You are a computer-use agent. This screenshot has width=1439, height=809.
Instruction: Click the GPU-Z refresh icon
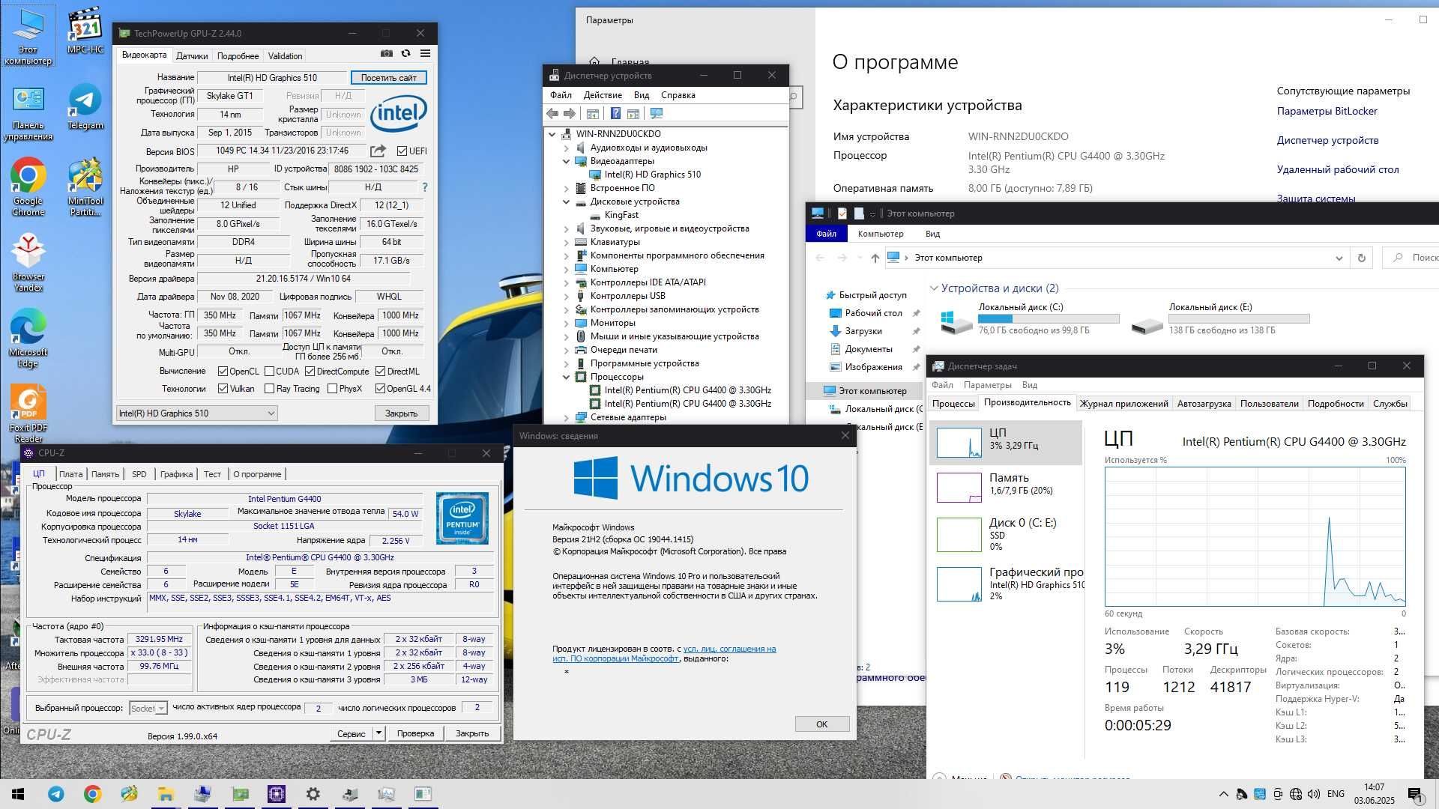pos(405,54)
